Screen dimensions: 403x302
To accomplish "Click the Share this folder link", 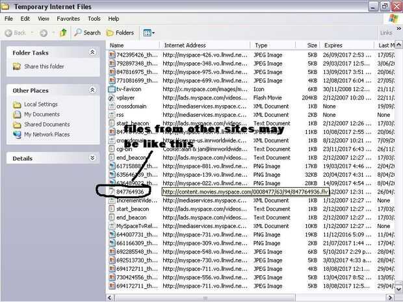I will [44, 66].
